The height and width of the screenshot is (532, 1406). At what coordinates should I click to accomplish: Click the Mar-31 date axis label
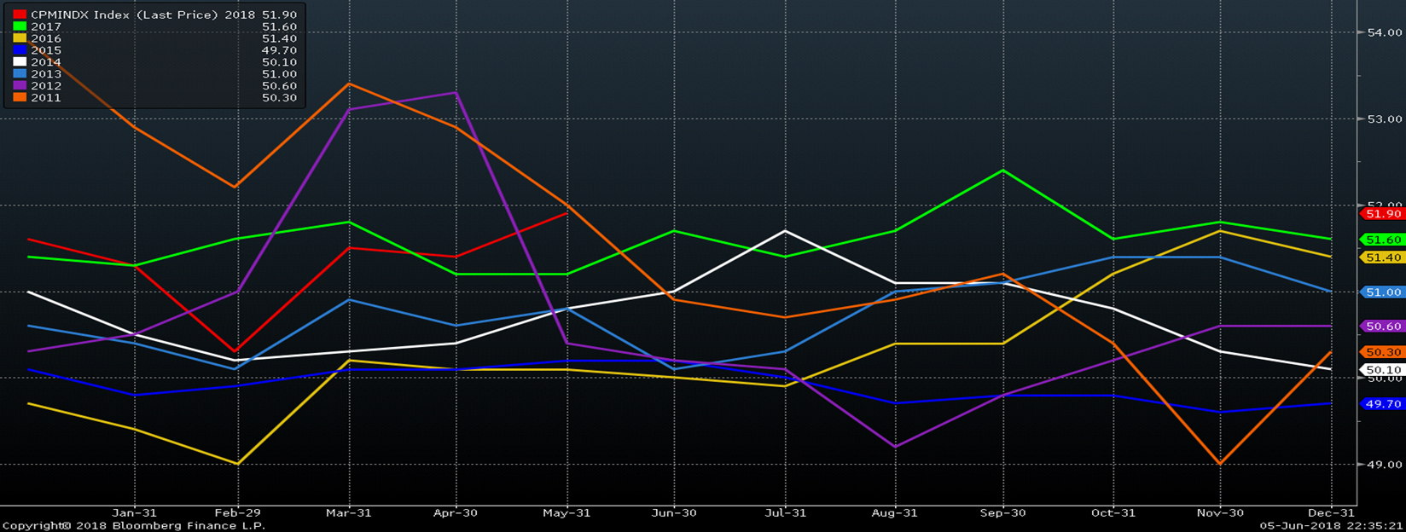346,512
